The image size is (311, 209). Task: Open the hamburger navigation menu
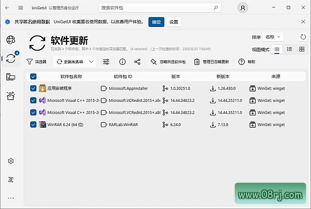[x=20, y=8]
